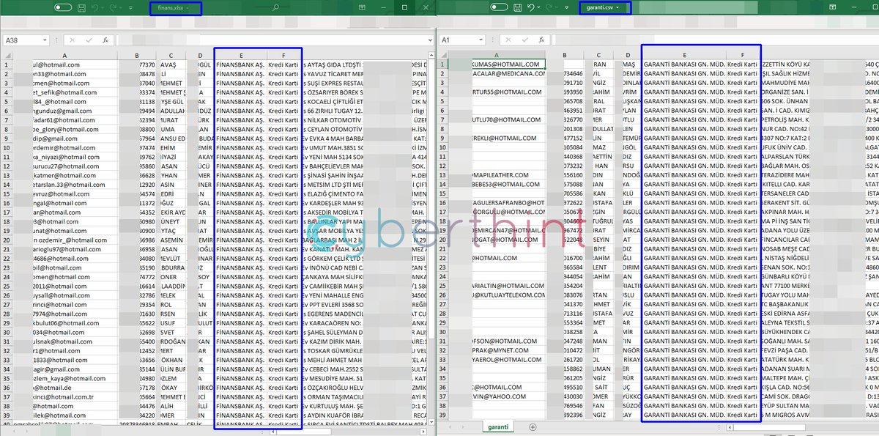Select column E header in garanti.csv
The width and height of the screenshot is (879, 436).
684,55
